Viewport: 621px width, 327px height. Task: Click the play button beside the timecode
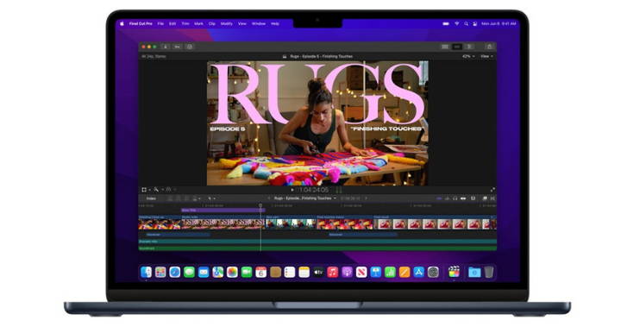click(x=292, y=190)
